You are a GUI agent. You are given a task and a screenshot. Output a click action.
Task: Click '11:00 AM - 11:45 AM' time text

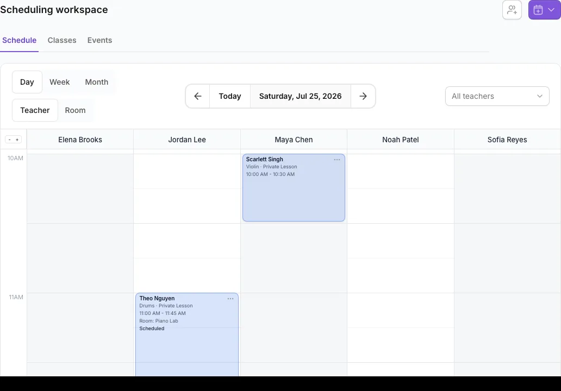click(x=163, y=313)
